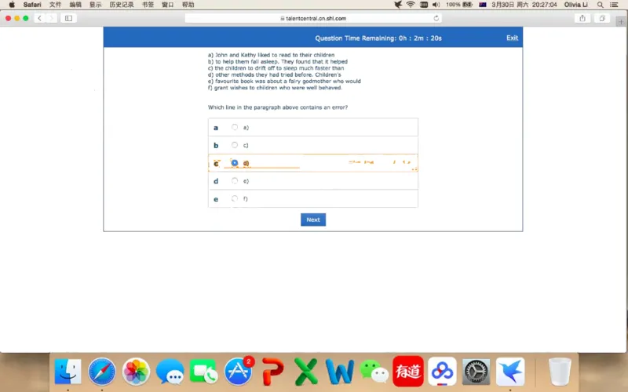Open the Safari share button
The width and height of the screenshot is (628, 392).
(582, 18)
